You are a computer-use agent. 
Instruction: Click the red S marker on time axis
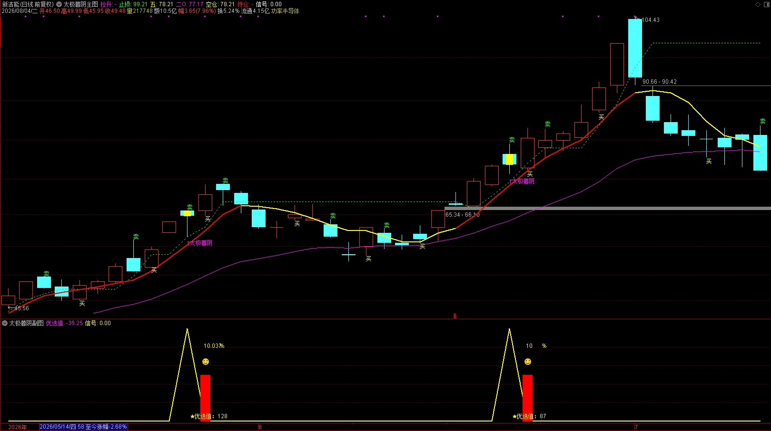[x=455, y=316]
